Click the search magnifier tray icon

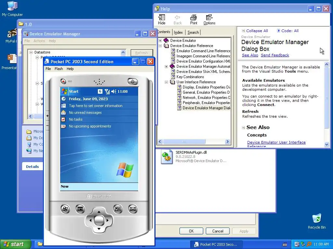(309, 244)
